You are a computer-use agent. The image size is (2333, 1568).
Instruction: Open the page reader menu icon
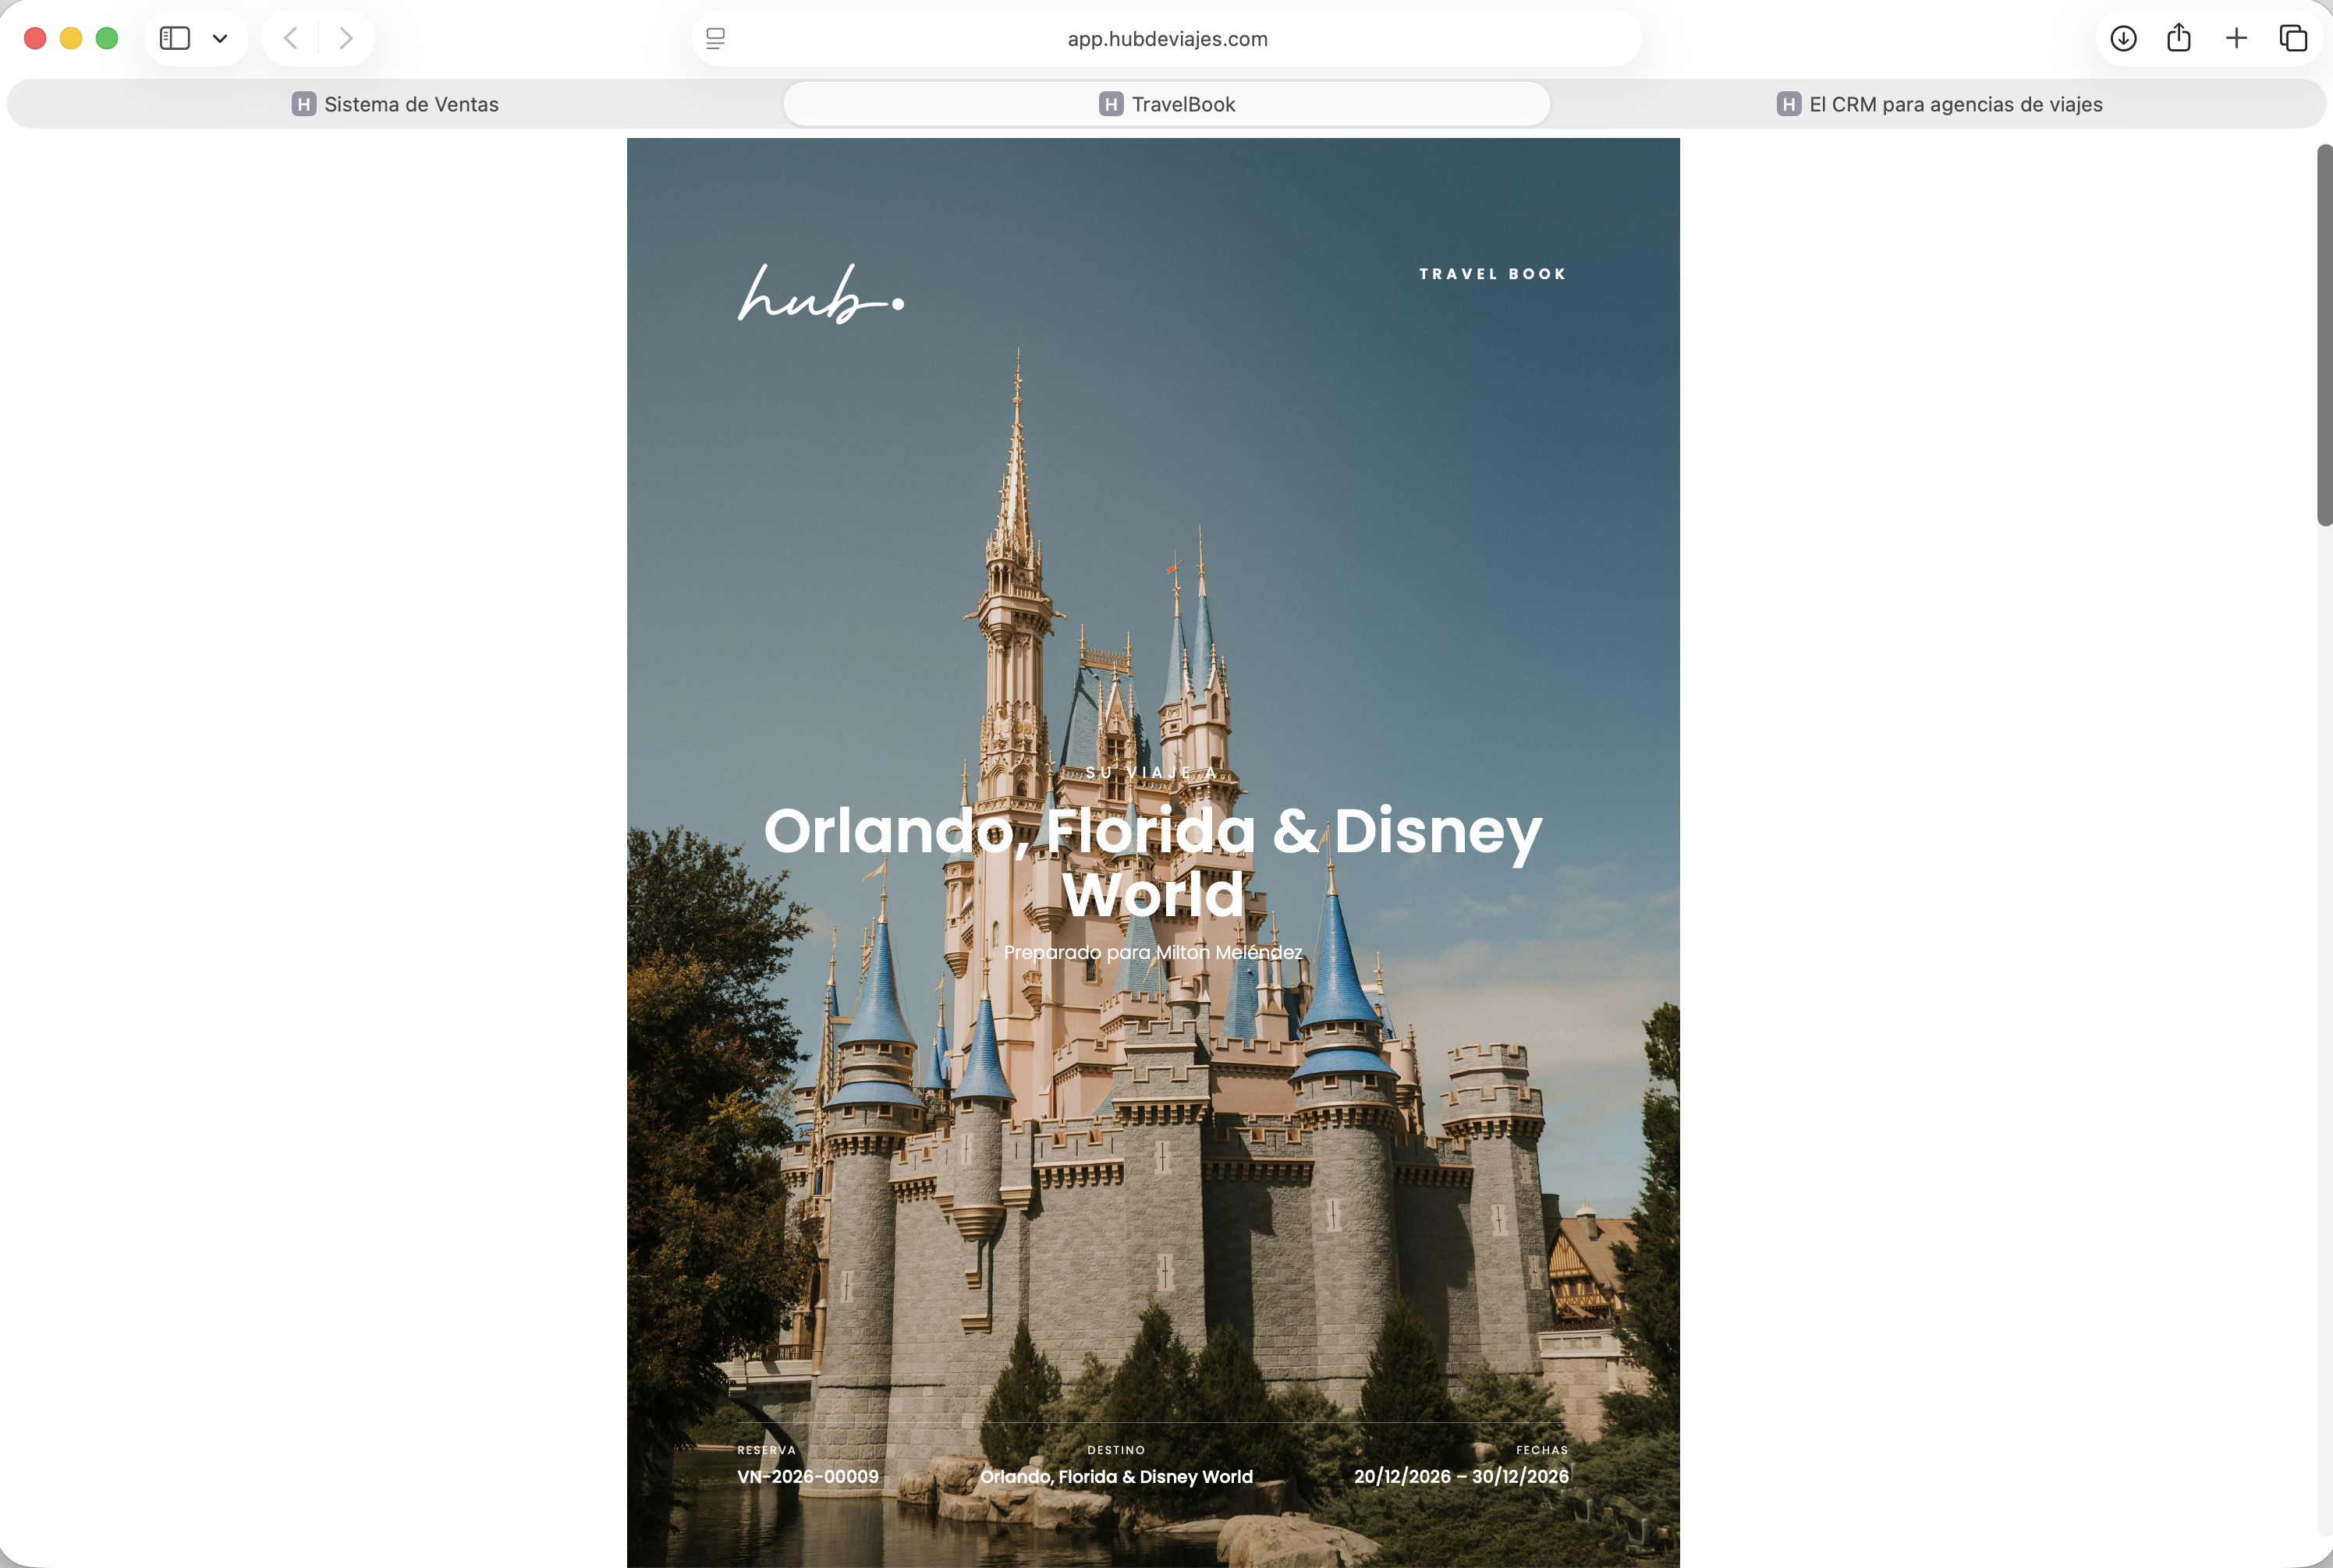(715, 38)
